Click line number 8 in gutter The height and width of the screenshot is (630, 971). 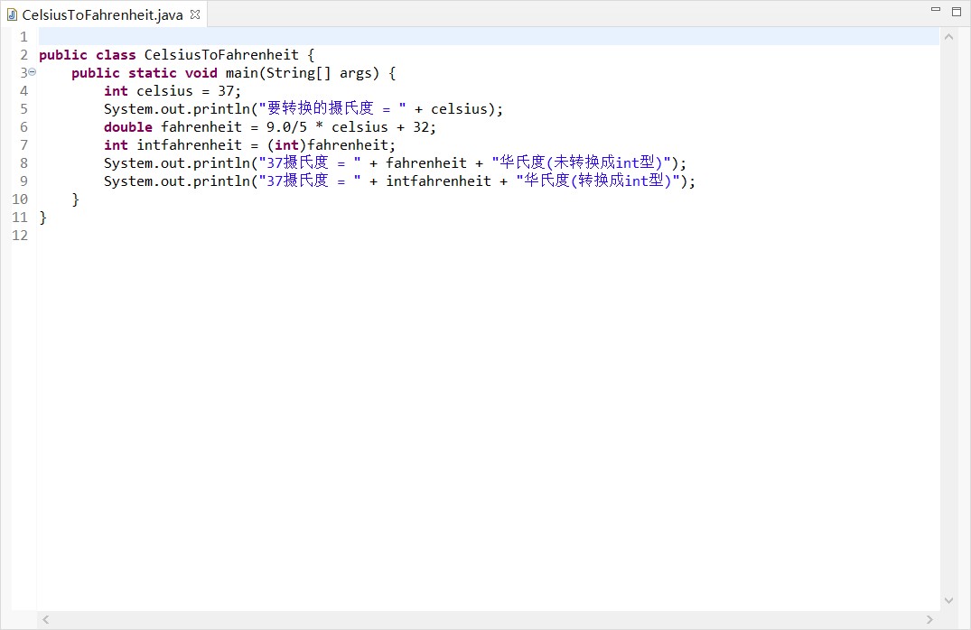click(23, 162)
